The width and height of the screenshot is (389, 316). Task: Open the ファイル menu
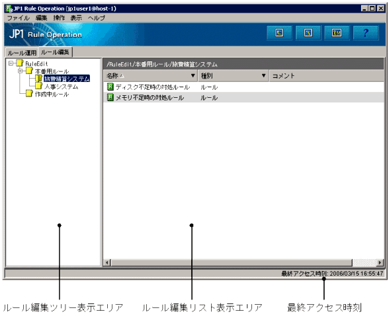(18, 18)
